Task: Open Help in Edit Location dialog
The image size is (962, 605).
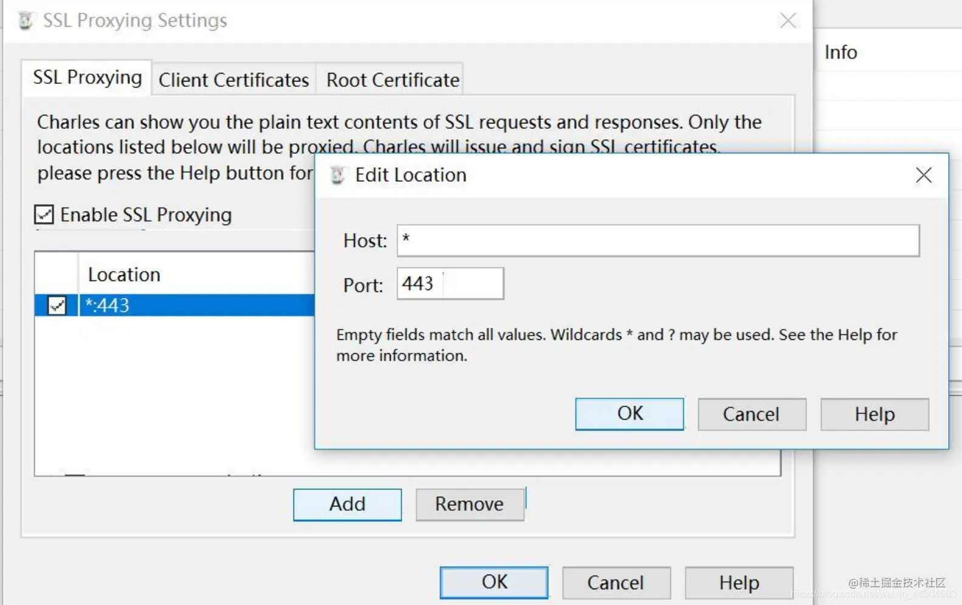Action: pyautogui.click(x=874, y=414)
